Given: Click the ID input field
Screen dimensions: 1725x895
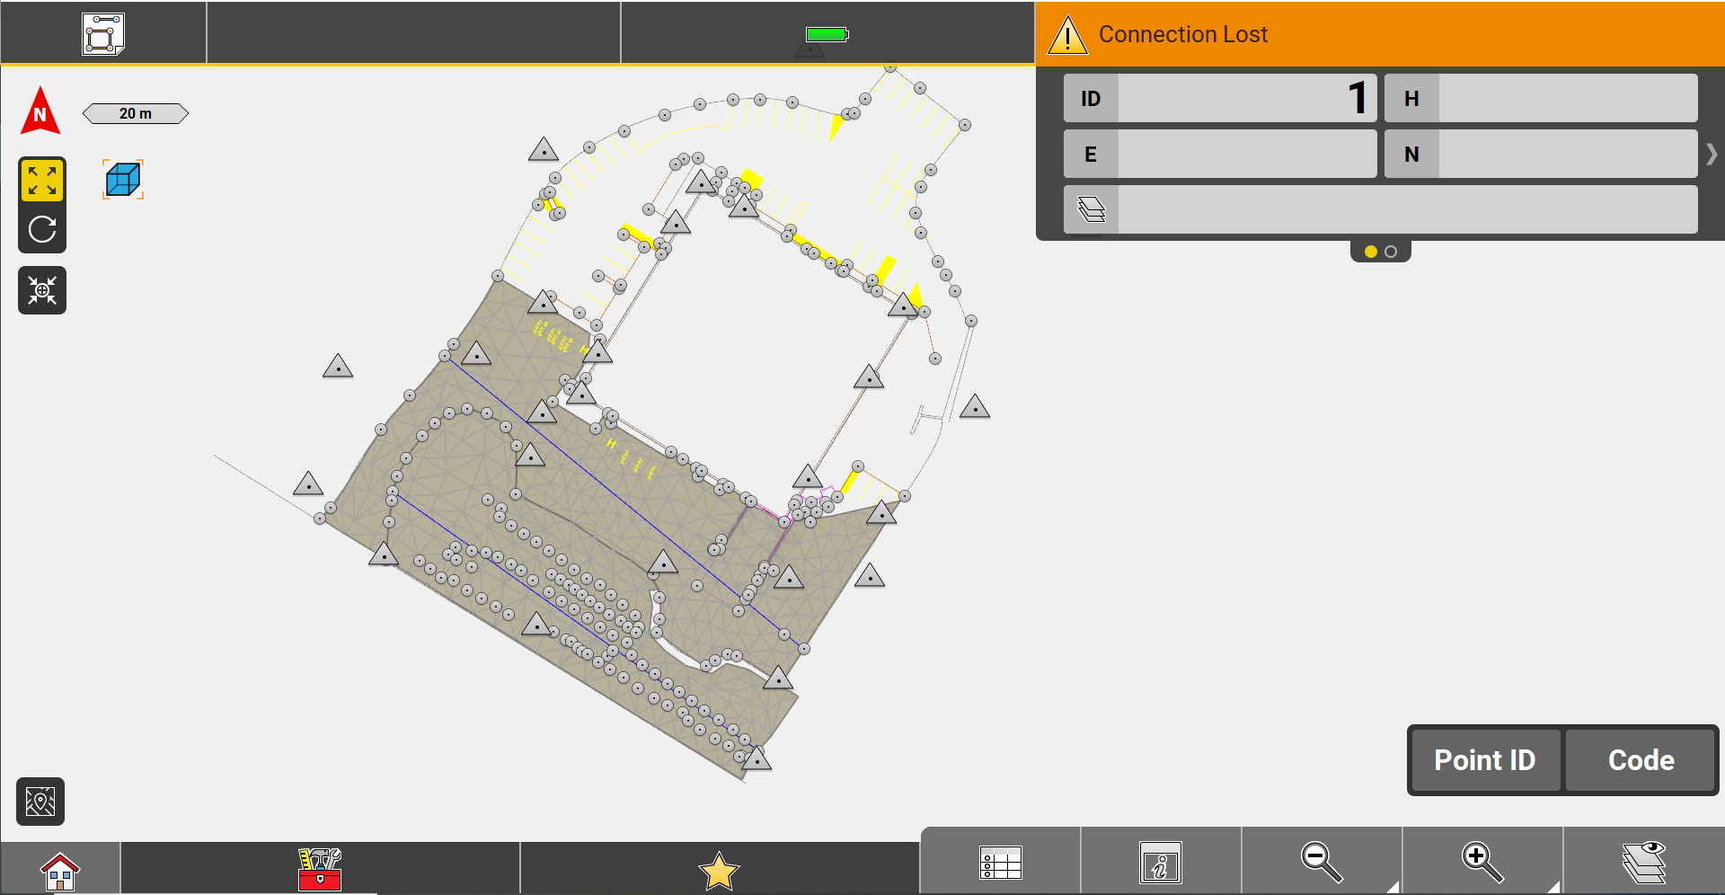Looking at the screenshot, I should pyautogui.click(x=1245, y=99).
